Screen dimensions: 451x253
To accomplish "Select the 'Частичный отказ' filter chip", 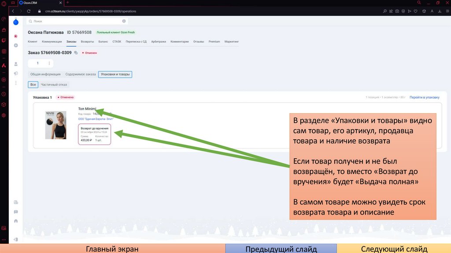I will [x=54, y=85].
